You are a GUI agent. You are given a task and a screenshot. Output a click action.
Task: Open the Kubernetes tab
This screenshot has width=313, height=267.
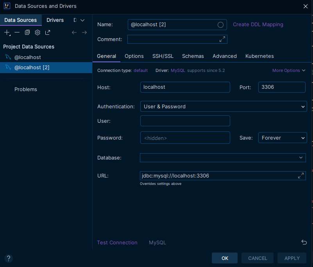[259, 56]
